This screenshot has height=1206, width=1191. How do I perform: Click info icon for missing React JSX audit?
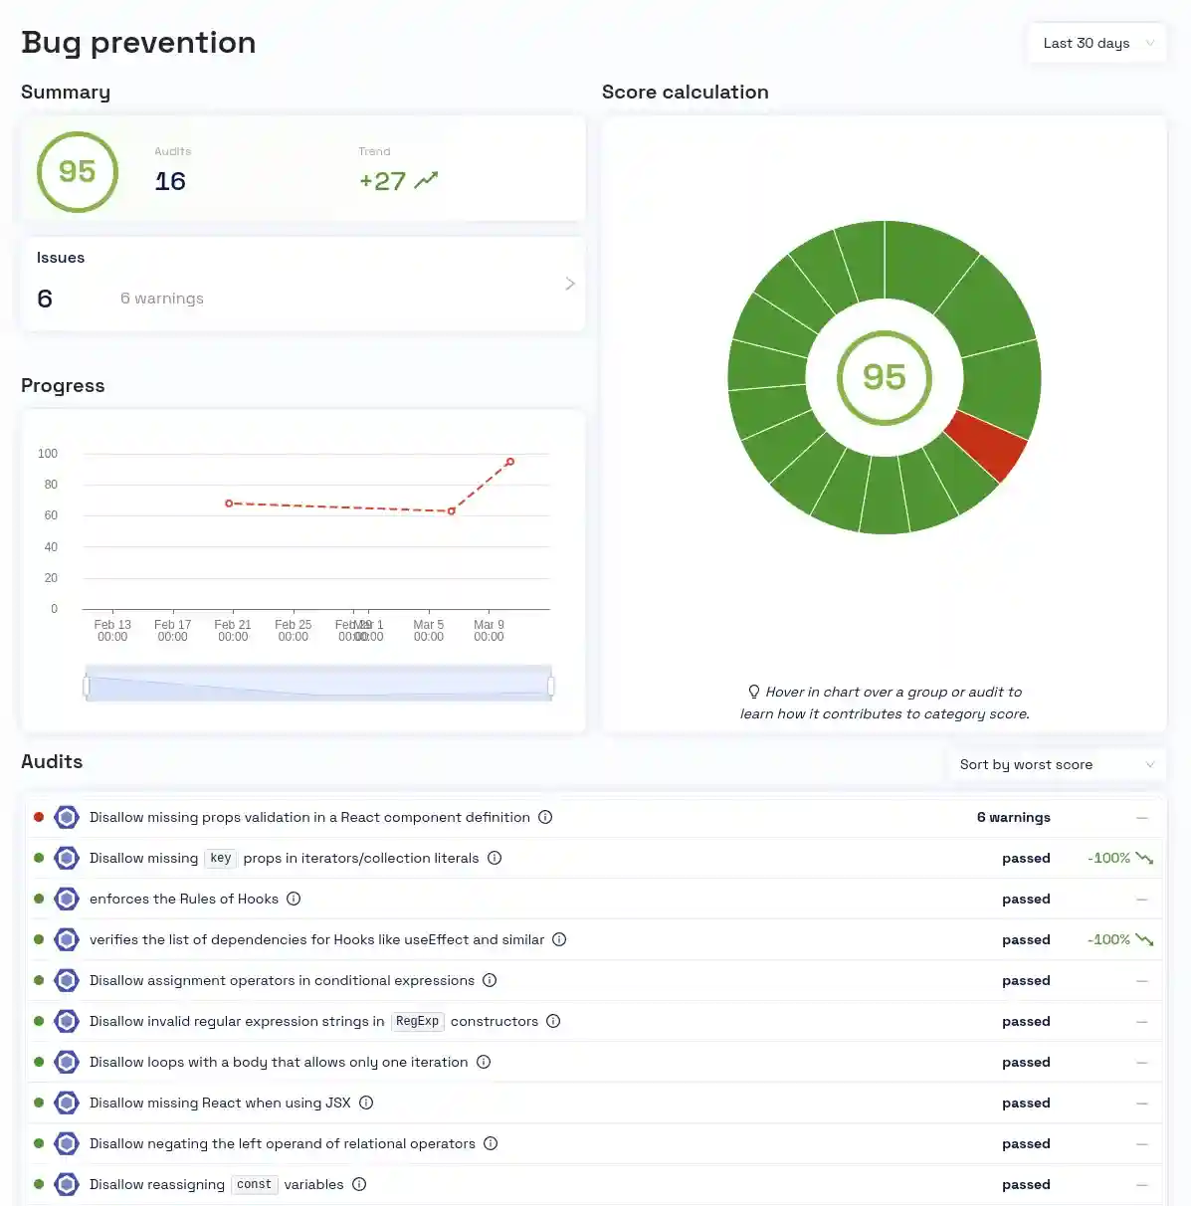pos(366,1103)
